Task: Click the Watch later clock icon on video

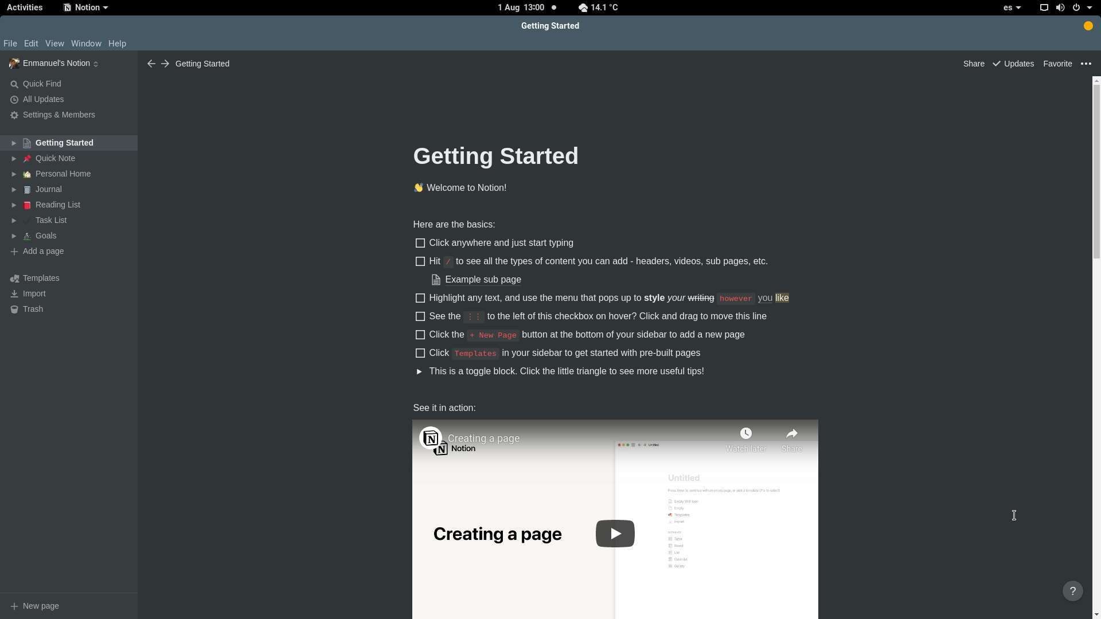Action: 745,433
